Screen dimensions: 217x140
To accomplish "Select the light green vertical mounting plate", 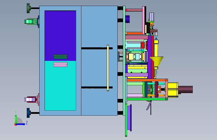I will point(124,61).
